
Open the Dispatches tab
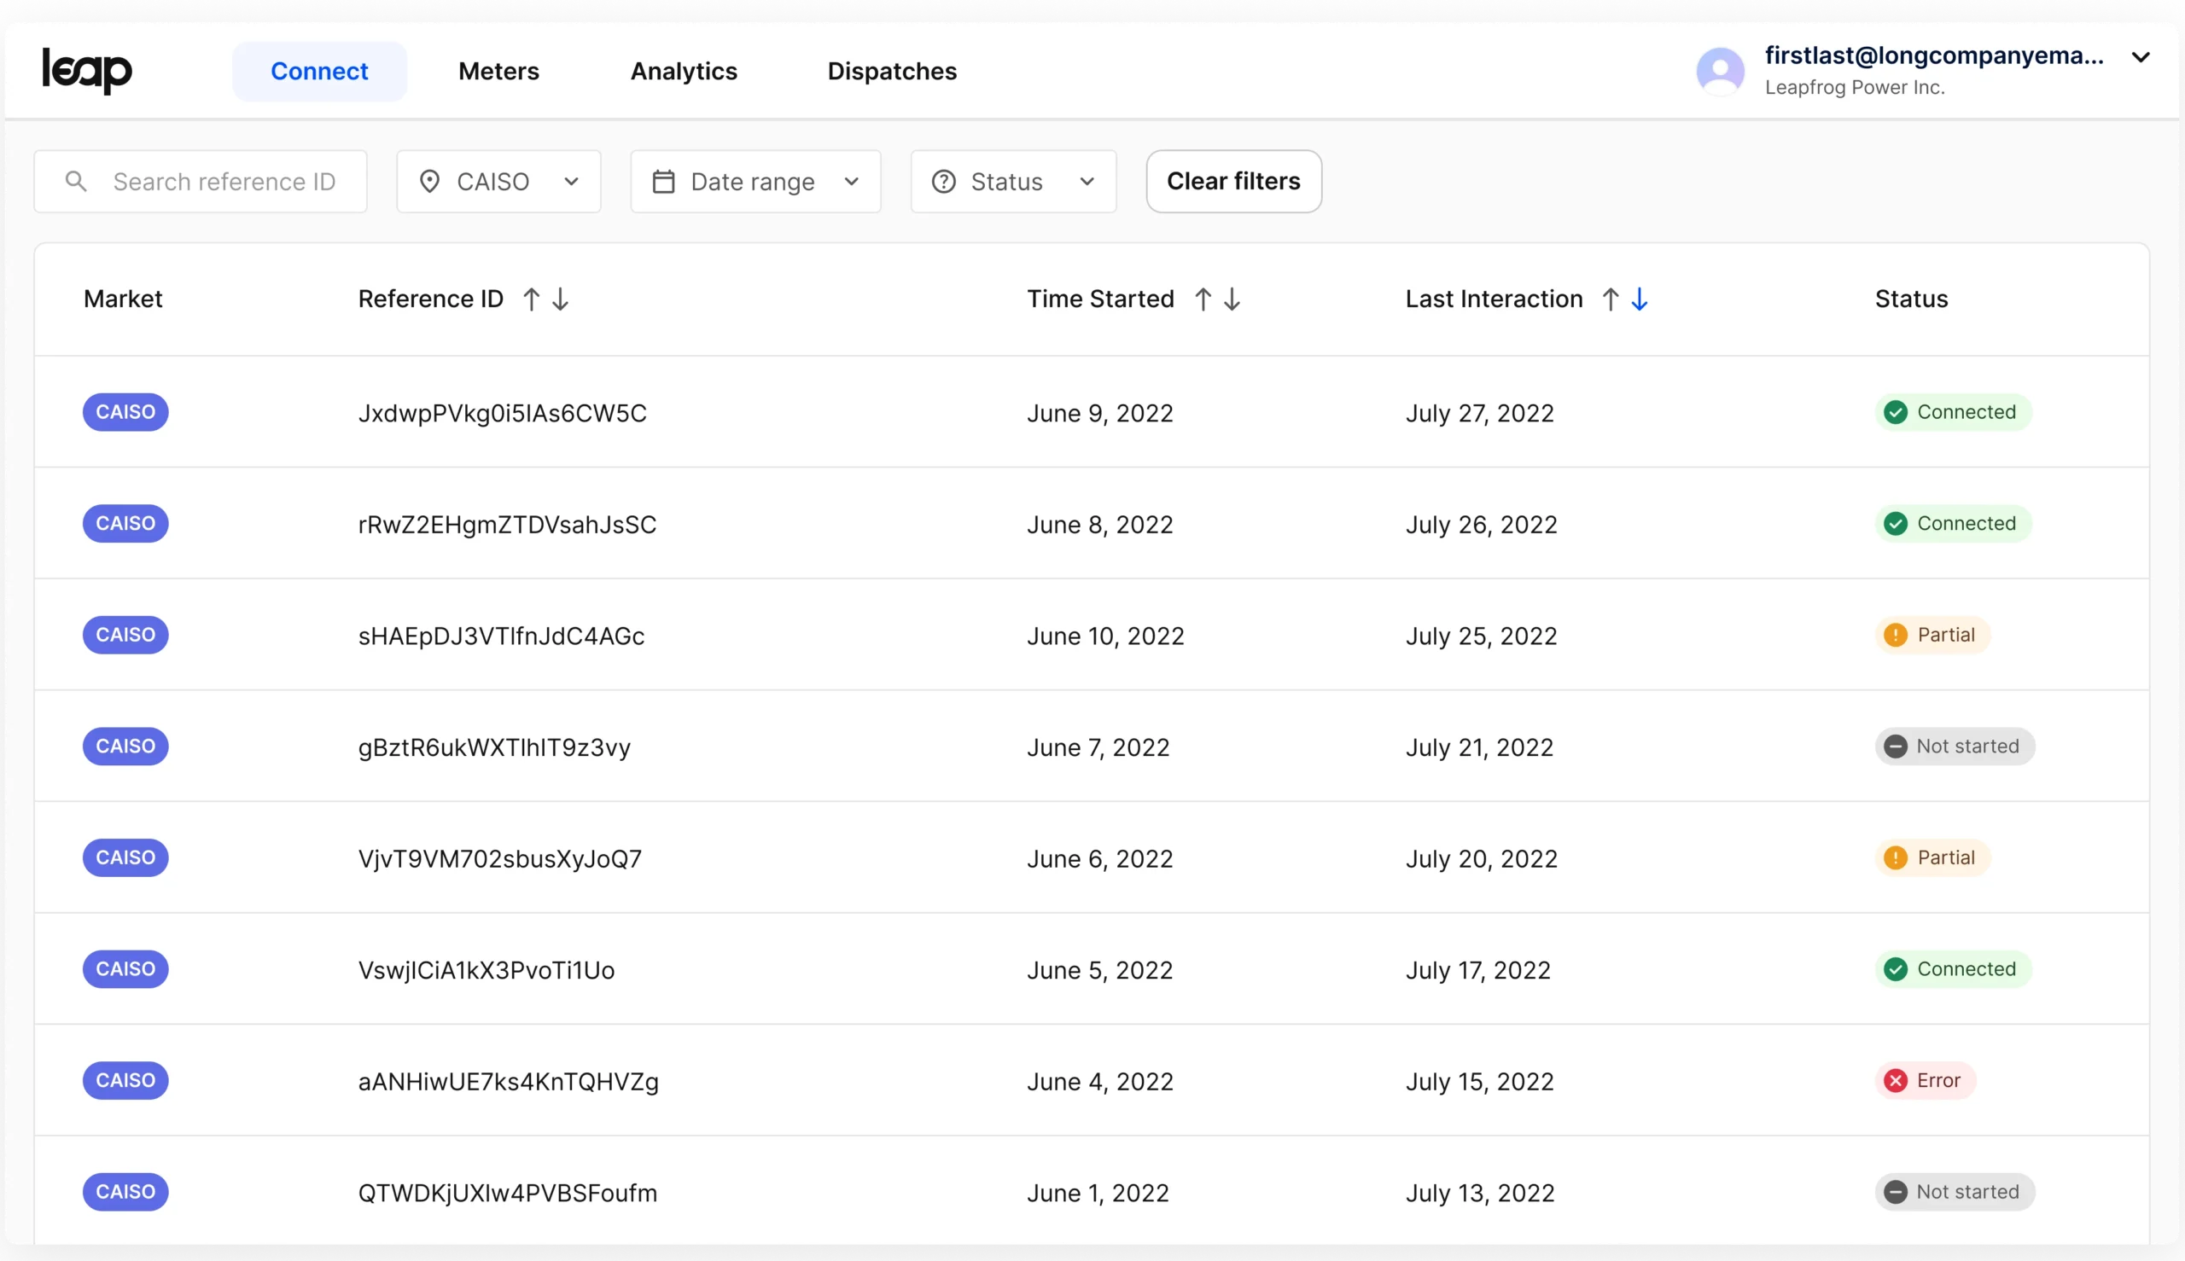(892, 71)
